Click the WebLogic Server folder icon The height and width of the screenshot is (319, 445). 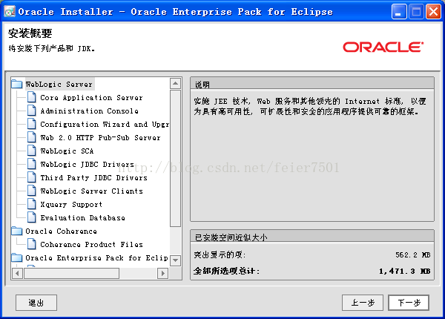17,84
